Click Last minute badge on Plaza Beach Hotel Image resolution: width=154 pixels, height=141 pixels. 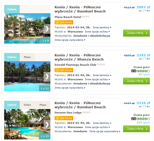[x=64, y=22]
